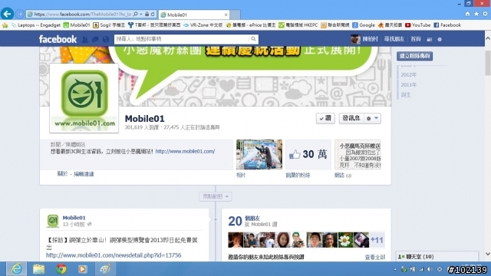Open the notes (網誌) thumbnail
The height and width of the screenshot is (276, 491).
pos(358,155)
